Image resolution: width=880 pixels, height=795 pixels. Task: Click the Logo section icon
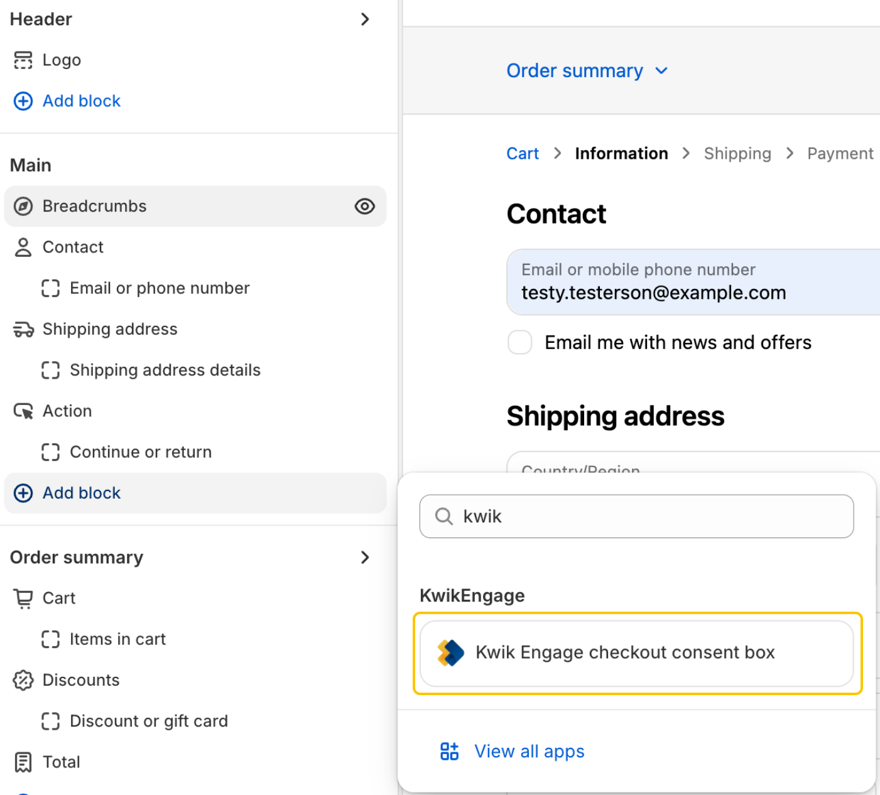[x=23, y=60]
